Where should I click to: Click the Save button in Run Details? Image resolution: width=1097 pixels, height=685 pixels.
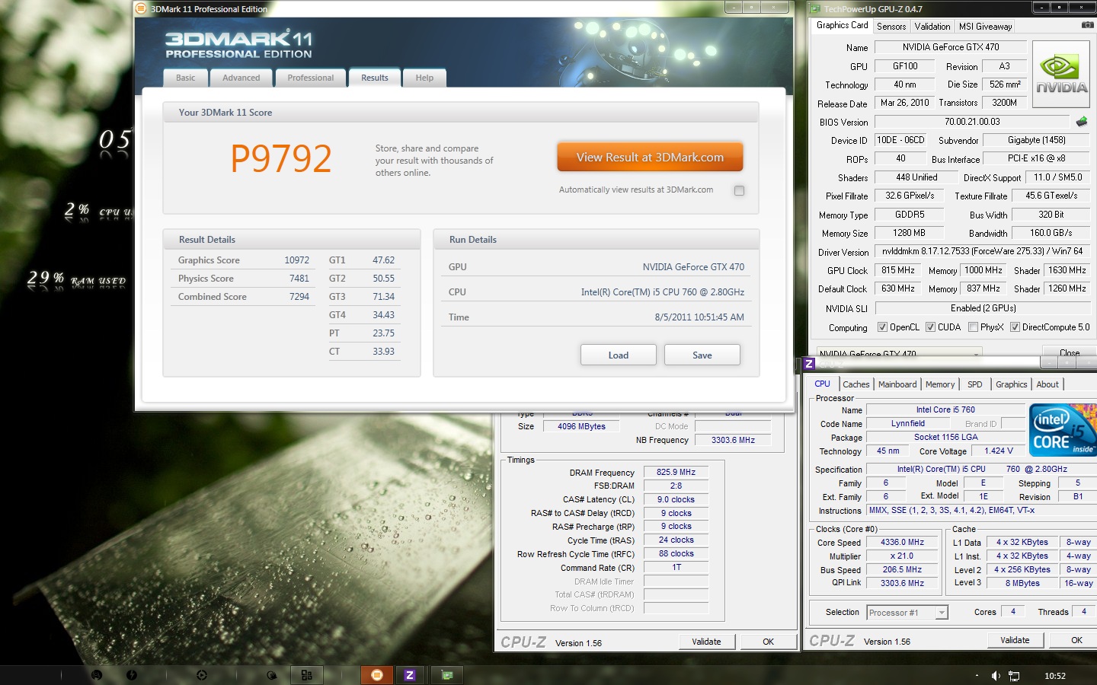point(702,355)
